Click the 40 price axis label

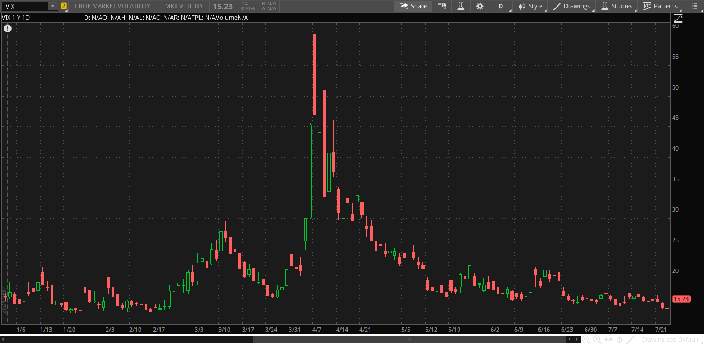[x=675, y=148]
